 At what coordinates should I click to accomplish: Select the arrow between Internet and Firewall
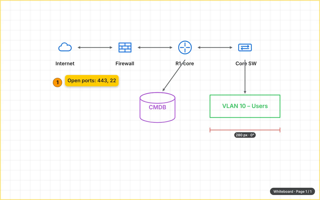point(95,47)
